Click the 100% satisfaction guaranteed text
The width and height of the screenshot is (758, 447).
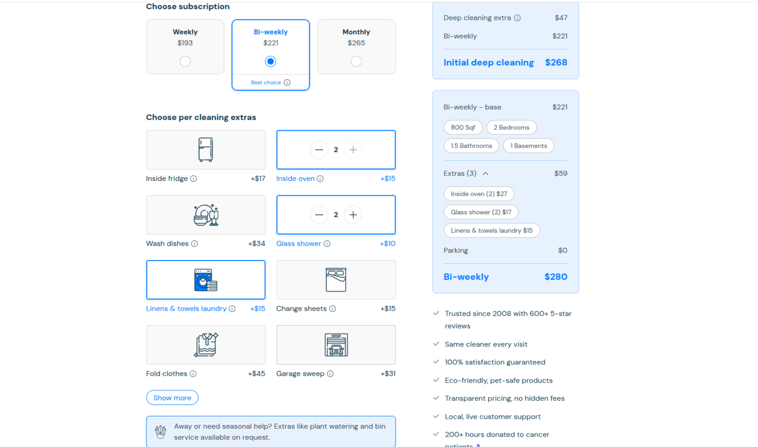pyautogui.click(x=495, y=362)
